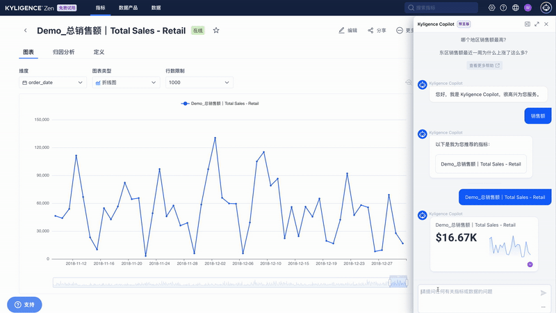The height and width of the screenshot is (313, 556).
Task: Click the 2018-12-02 peak data point
Action: pos(215,138)
